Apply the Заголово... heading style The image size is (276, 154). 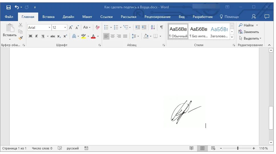click(219, 32)
